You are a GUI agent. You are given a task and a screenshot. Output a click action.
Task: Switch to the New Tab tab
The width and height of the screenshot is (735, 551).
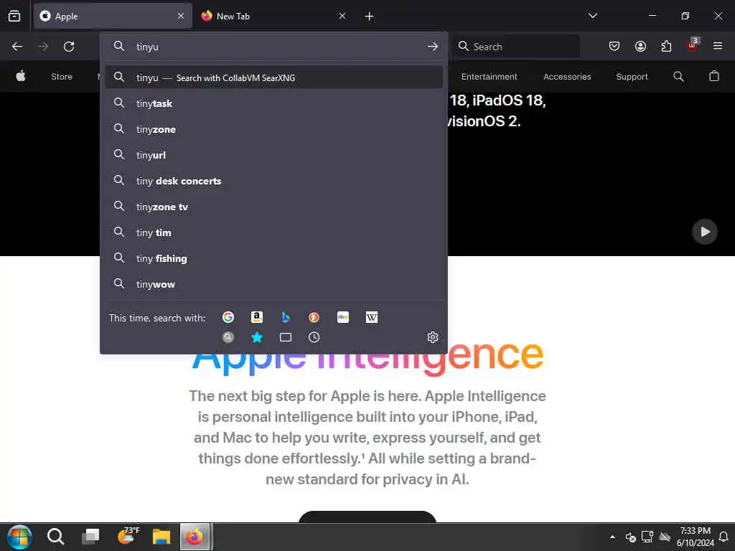[x=274, y=17]
